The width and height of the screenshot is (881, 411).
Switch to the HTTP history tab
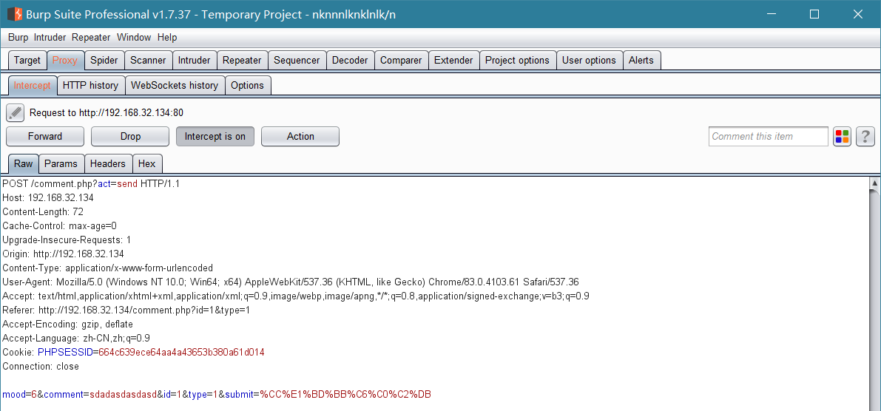tap(90, 85)
